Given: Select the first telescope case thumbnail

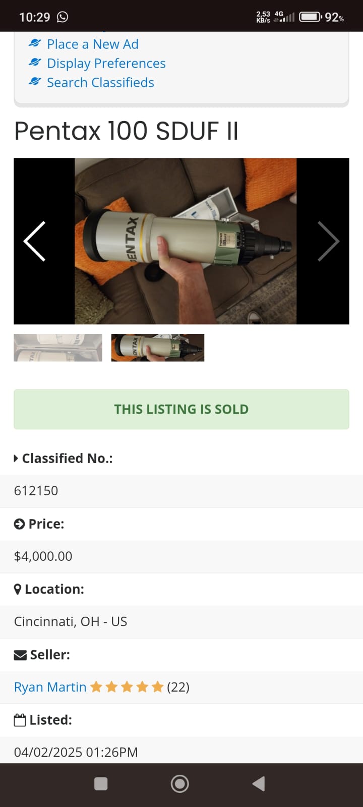Looking at the screenshot, I should click(x=58, y=348).
